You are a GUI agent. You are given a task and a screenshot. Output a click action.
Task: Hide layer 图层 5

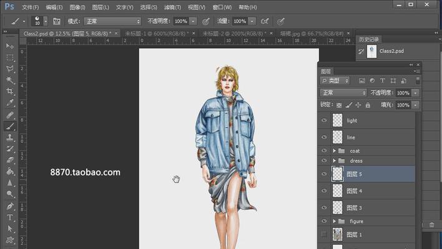324,174
